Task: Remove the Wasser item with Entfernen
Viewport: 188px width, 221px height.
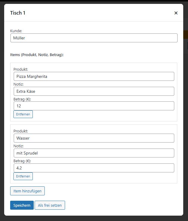Action: pyautogui.click(x=23, y=176)
